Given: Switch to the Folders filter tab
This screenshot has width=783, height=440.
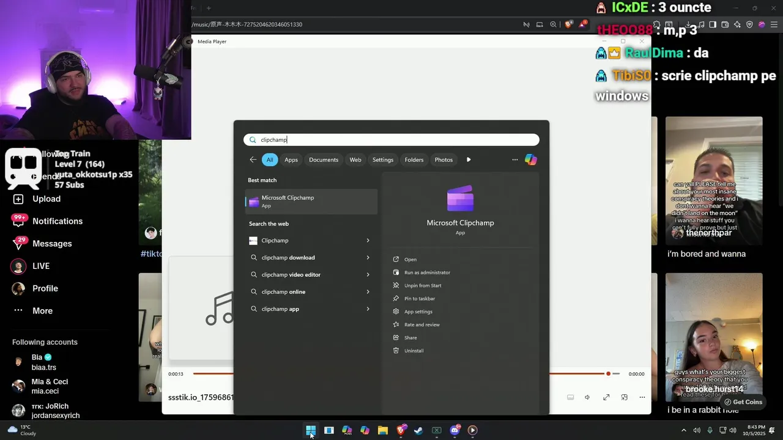Looking at the screenshot, I should tap(414, 159).
